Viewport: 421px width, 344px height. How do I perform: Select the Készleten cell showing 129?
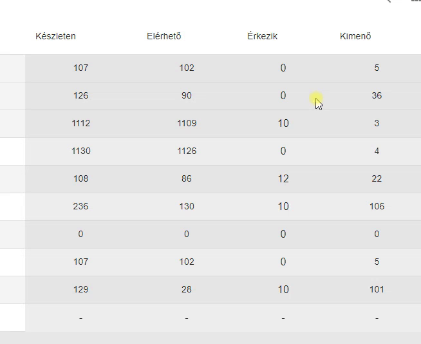coord(81,289)
